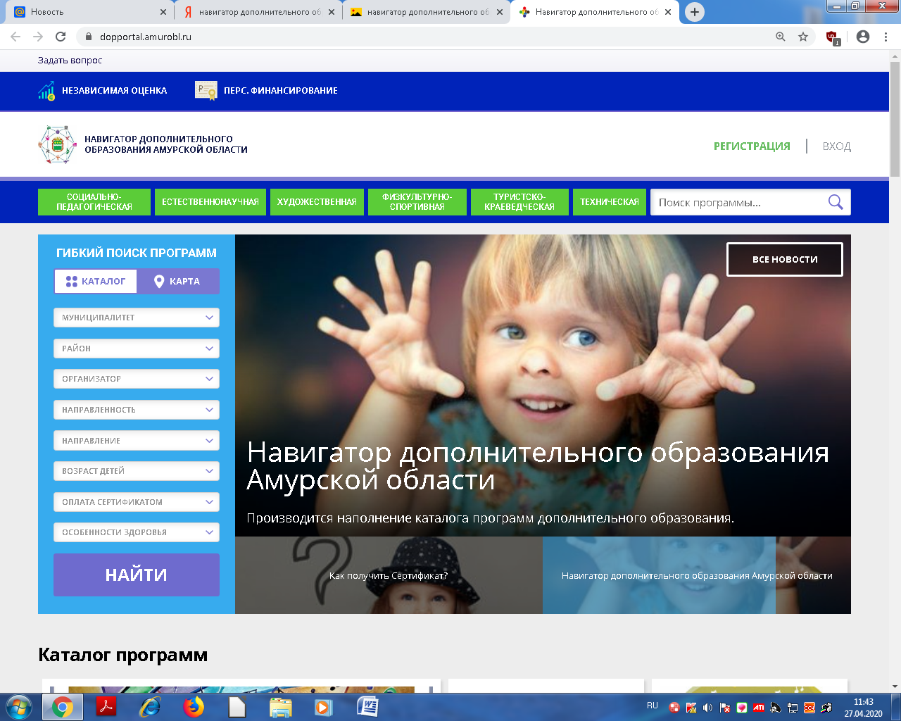Open the Chrome three-dot menu

[x=885, y=37]
